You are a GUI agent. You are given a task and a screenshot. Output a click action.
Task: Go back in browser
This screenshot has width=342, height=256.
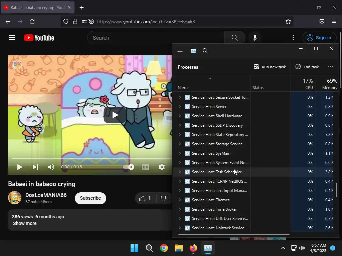(x=8, y=22)
